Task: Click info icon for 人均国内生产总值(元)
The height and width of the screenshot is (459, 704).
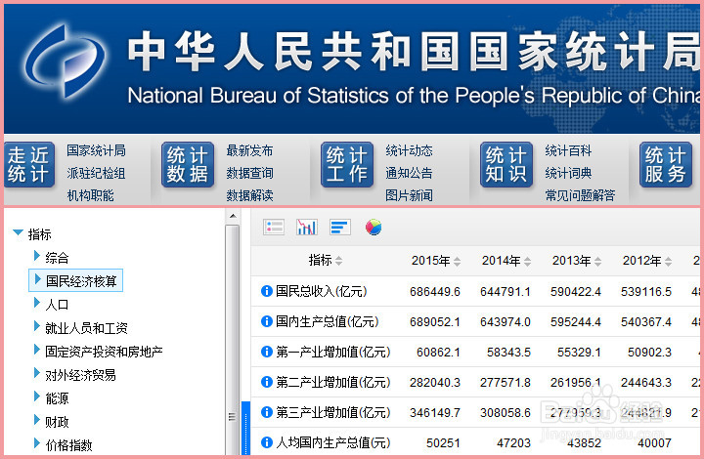Action: pos(267,442)
